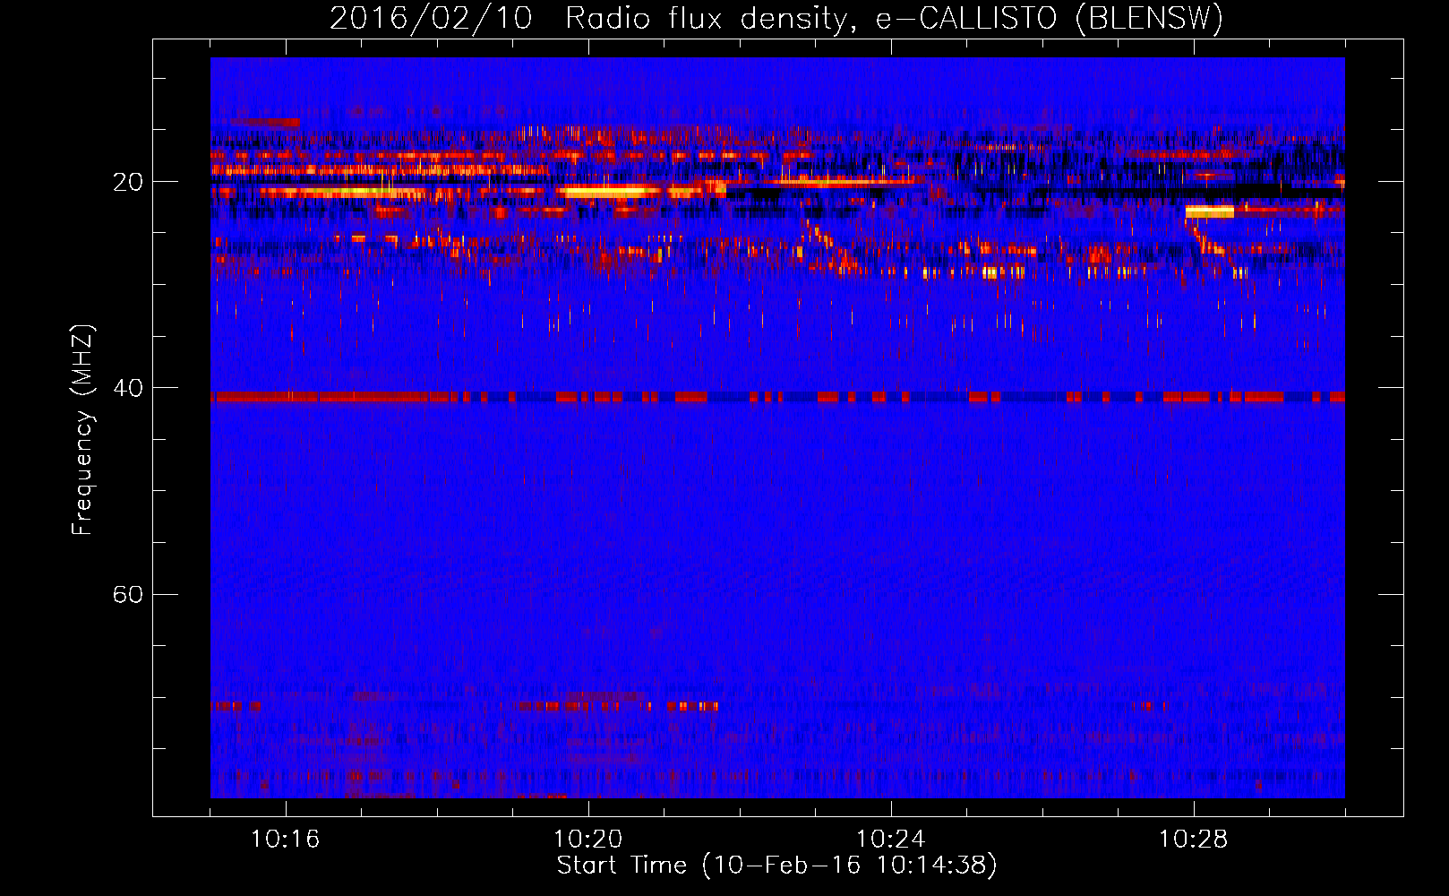Screen dimensions: 1449x896
Task: Click the bright yellow burst after 10:28 near 23 MHz
Action: pos(1209,211)
